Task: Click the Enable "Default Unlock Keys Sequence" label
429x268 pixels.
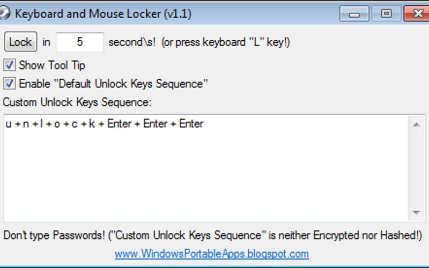Action: 113,84
